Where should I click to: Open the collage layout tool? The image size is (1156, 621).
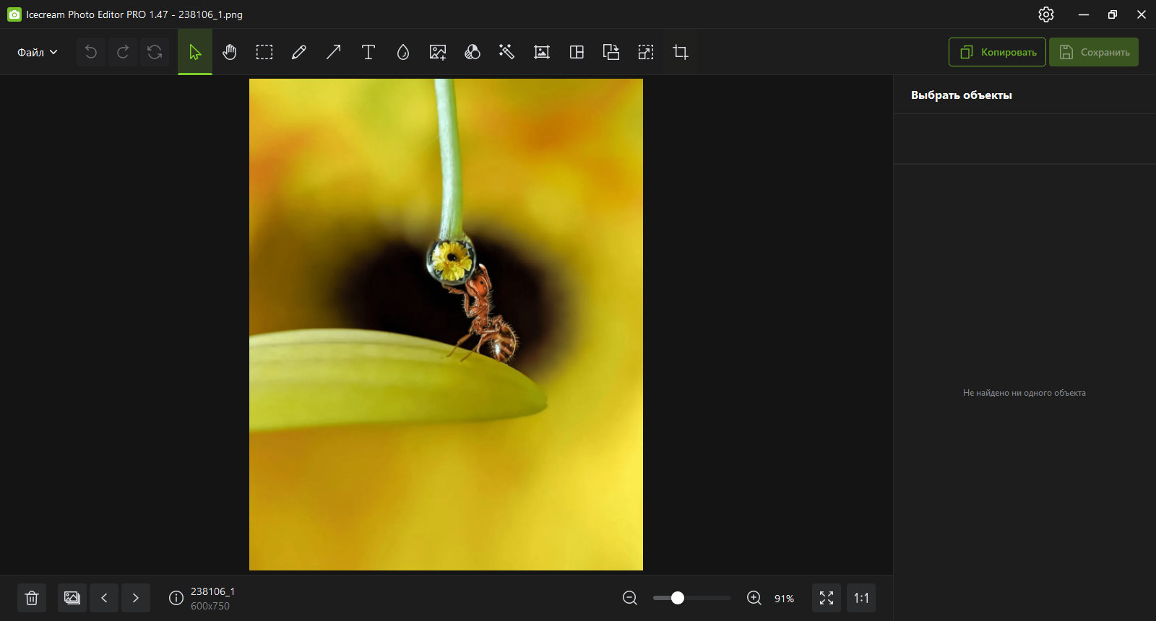[x=577, y=52]
